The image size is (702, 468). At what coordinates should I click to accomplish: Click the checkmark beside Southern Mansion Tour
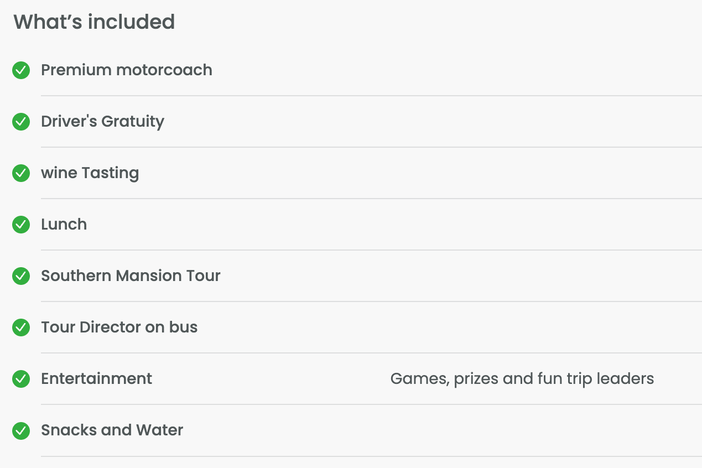[21, 276]
